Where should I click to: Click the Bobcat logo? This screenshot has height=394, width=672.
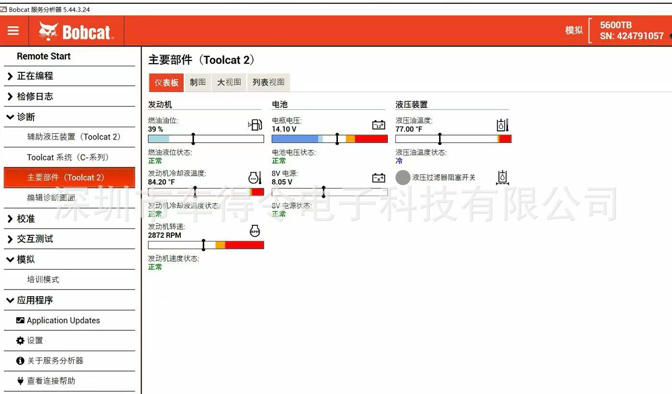click(x=76, y=32)
